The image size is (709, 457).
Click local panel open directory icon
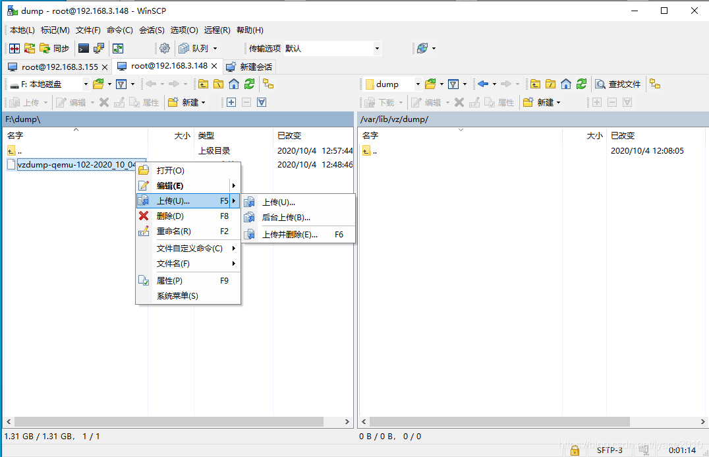(x=98, y=84)
